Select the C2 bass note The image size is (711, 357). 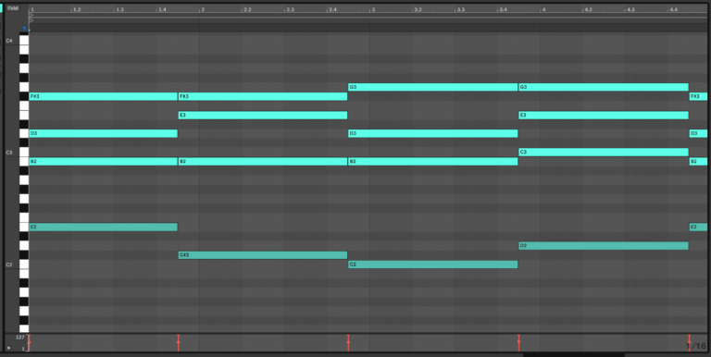432,265
